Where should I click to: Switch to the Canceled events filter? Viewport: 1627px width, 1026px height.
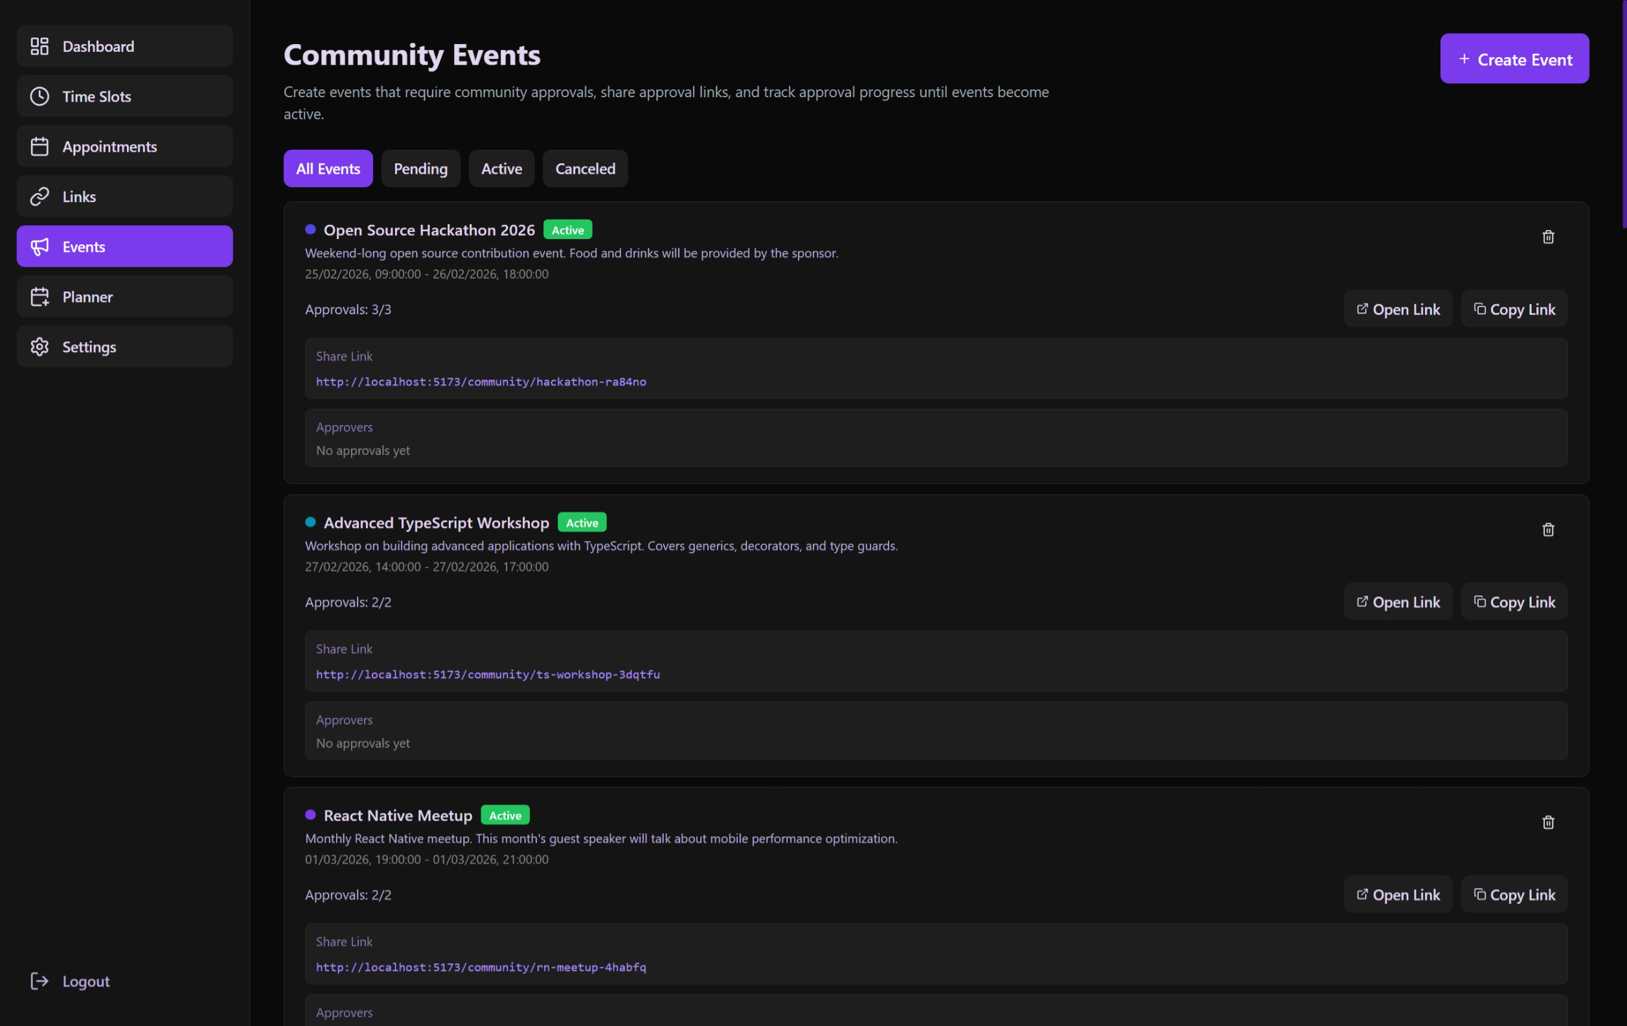tap(584, 168)
